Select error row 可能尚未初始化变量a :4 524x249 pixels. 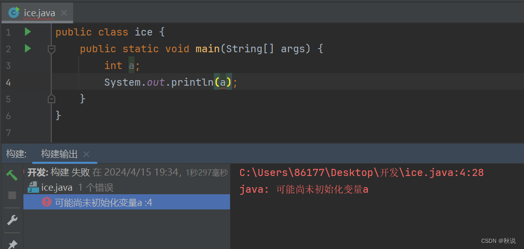click(126, 202)
